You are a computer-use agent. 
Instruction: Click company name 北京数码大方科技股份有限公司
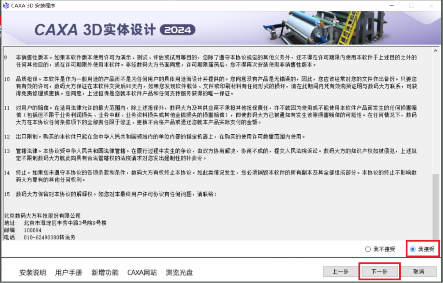pyautogui.click(x=42, y=216)
